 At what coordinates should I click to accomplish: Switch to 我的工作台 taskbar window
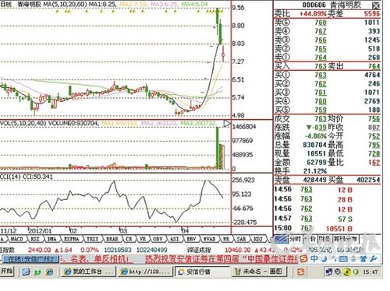pos(88,272)
